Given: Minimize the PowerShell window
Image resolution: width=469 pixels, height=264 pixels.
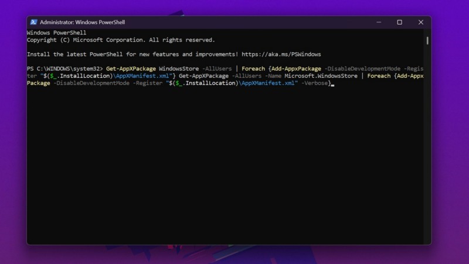Looking at the screenshot, I should point(379,22).
